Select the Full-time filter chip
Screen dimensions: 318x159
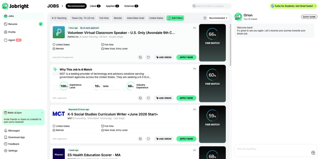point(104,18)
